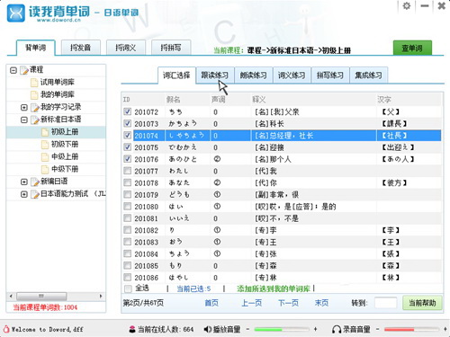Uncheck word 201072 checkbox

click(128, 111)
